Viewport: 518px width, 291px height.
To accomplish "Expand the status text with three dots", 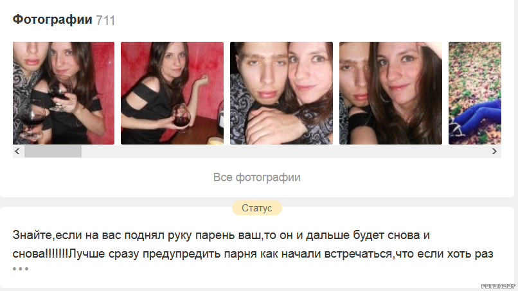I will point(21,269).
